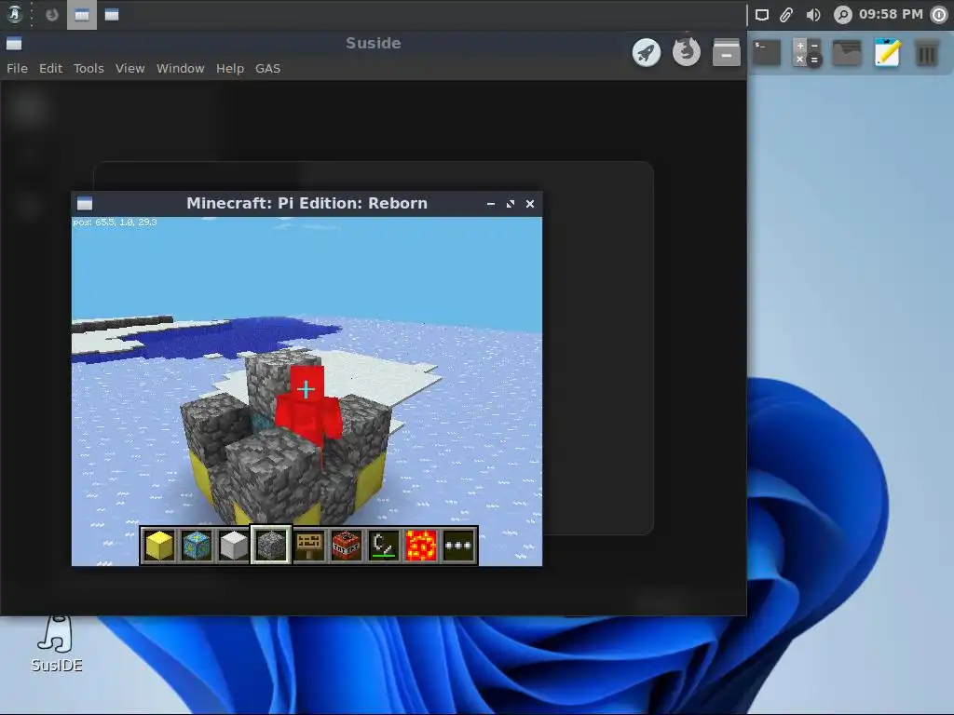The height and width of the screenshot is (715, 954).
Task: Open the GAS menu in Suside
Action: pos(267,69)
